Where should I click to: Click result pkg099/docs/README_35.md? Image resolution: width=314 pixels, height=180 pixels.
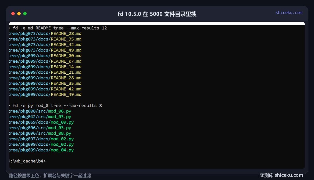click(45, 84)
